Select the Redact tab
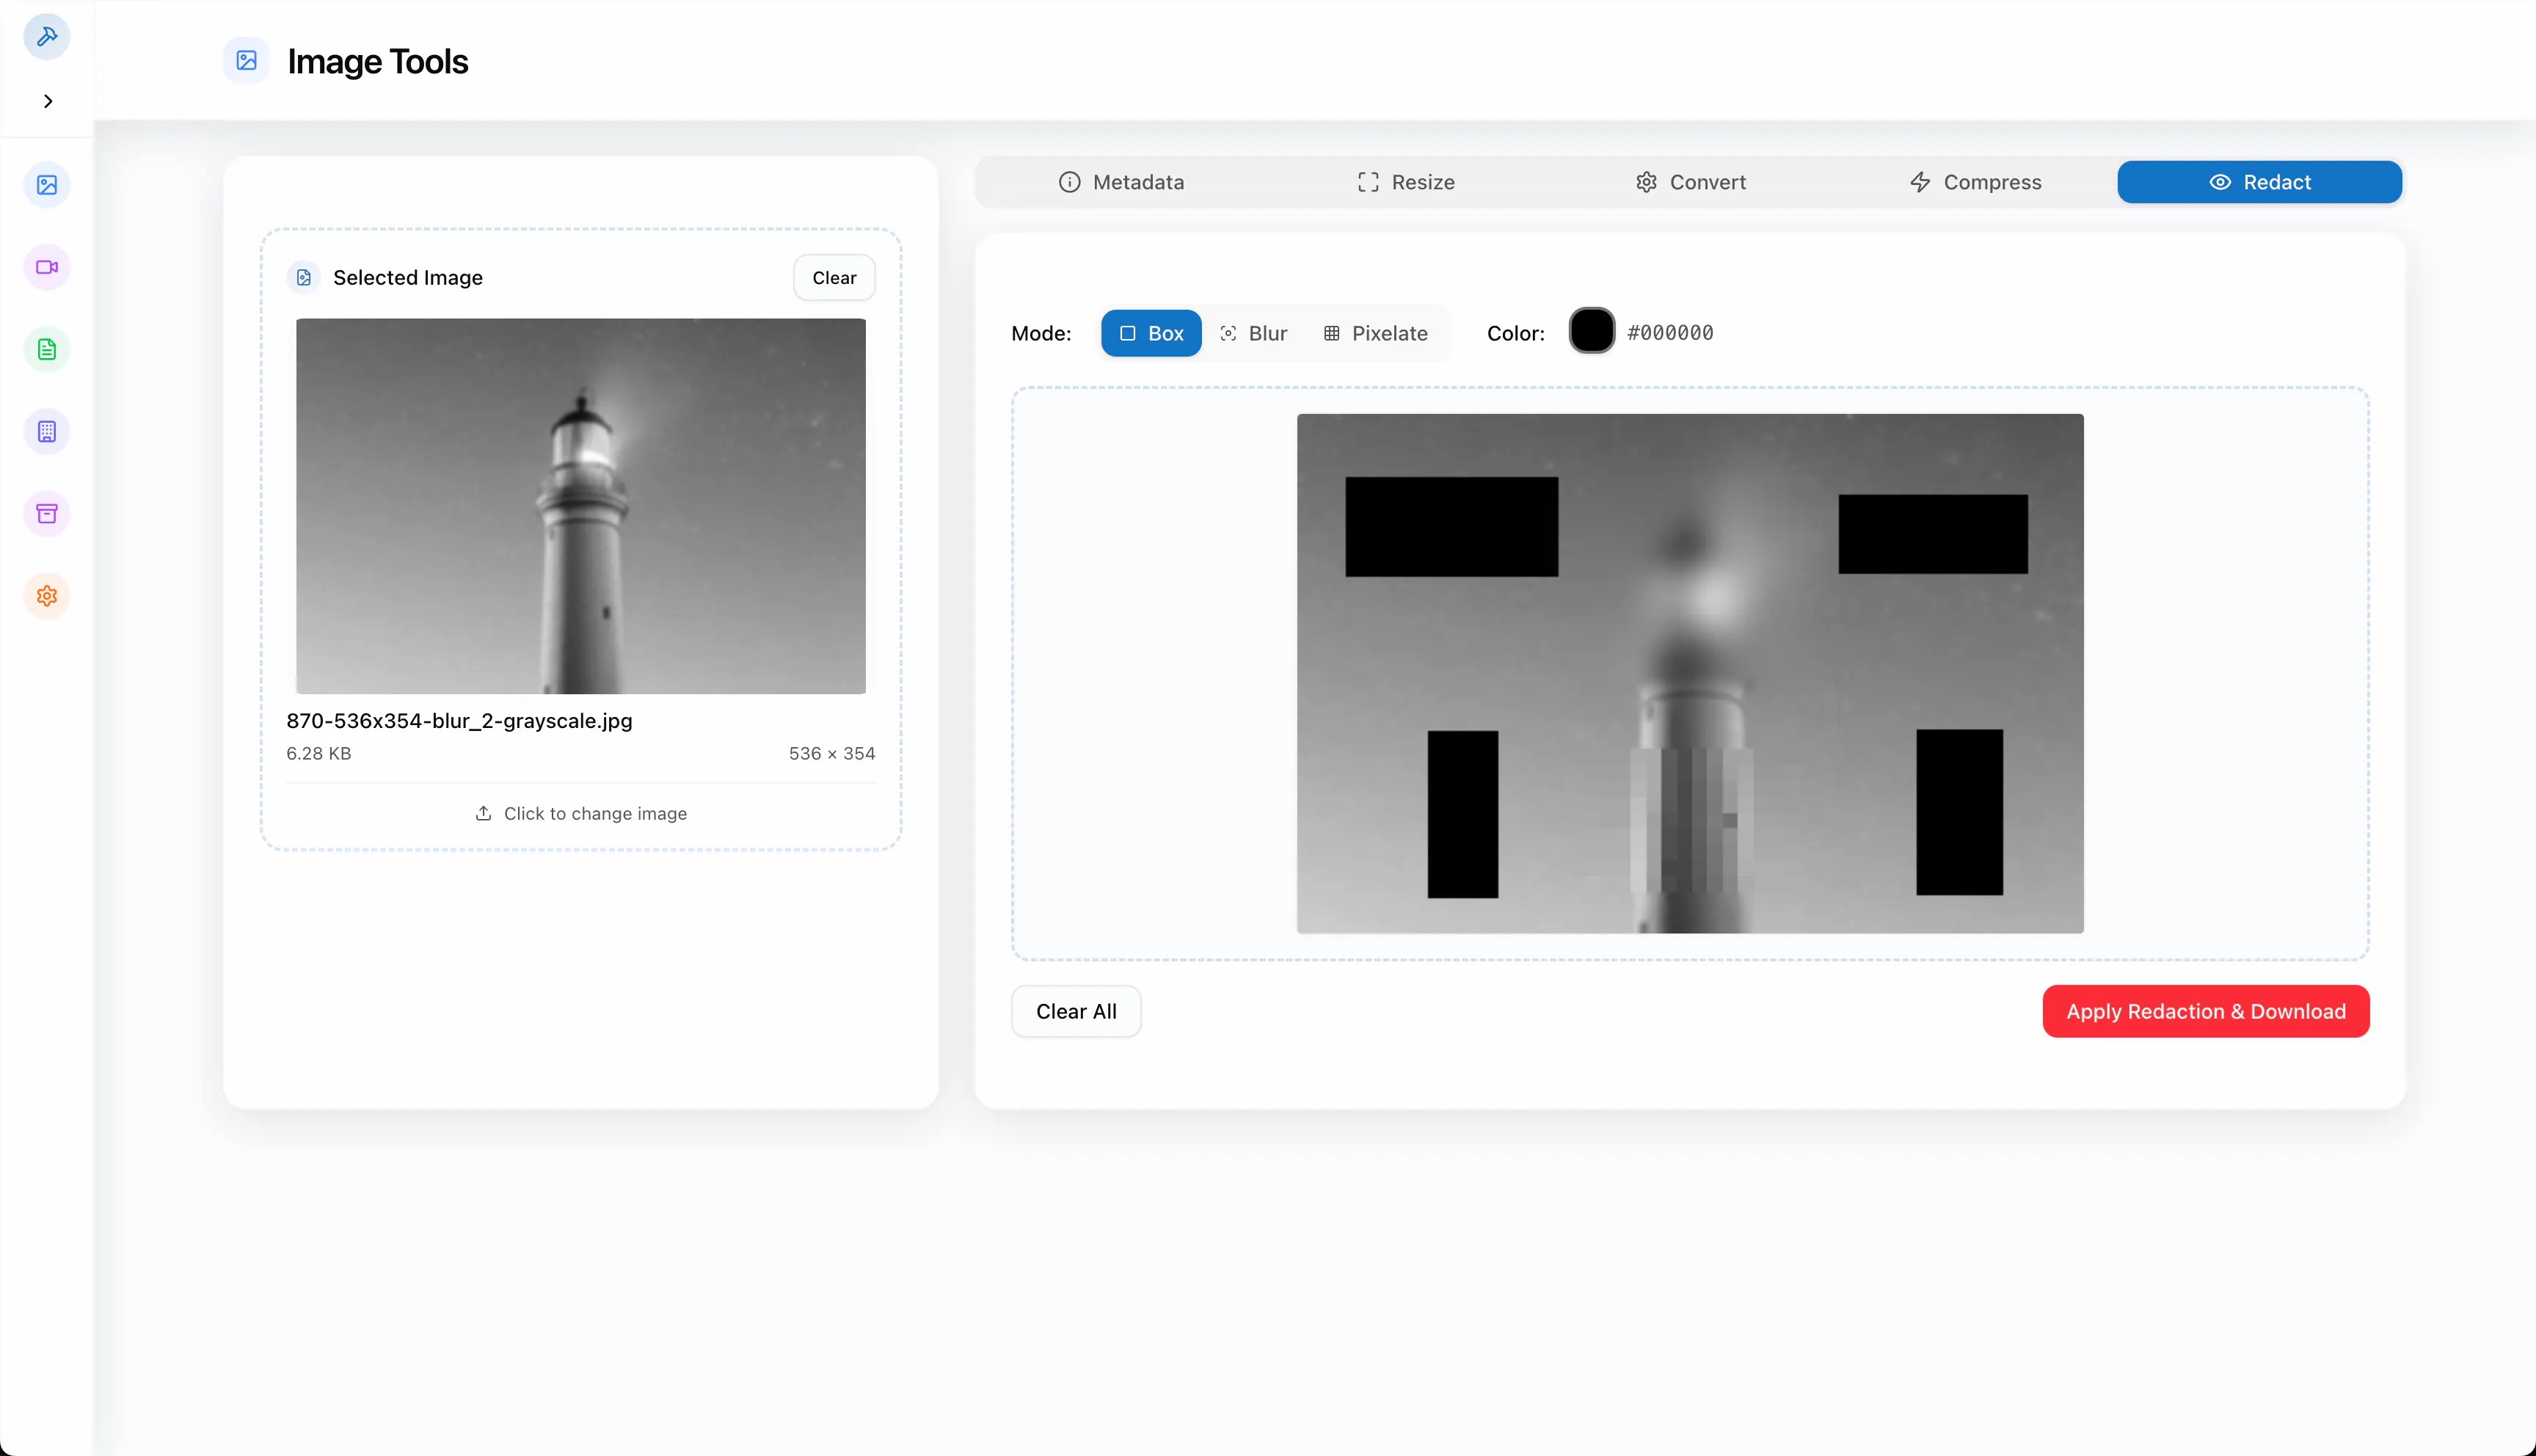The height and width of the screenshot is (1456, 2536). coord(2259,182)
